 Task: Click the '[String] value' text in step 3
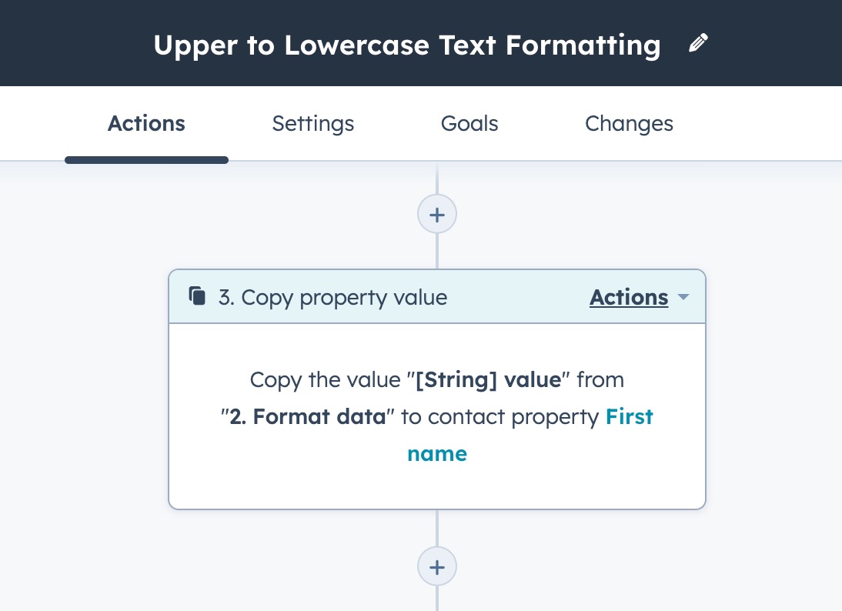point(488,380)
